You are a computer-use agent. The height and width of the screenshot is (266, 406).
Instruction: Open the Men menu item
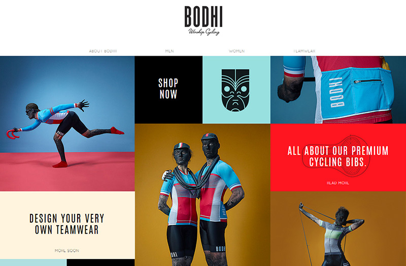[x=170, y=51]
